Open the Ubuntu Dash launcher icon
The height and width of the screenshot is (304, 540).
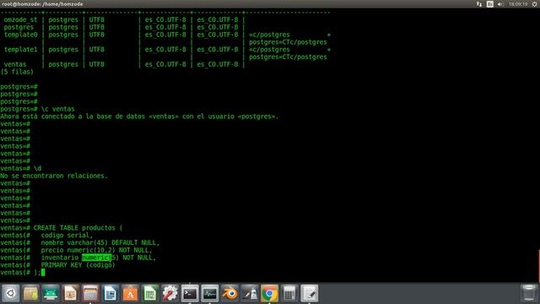[x=11, y=293]
